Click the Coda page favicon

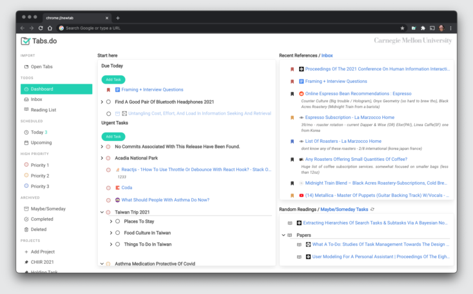(x=117, y=187)
